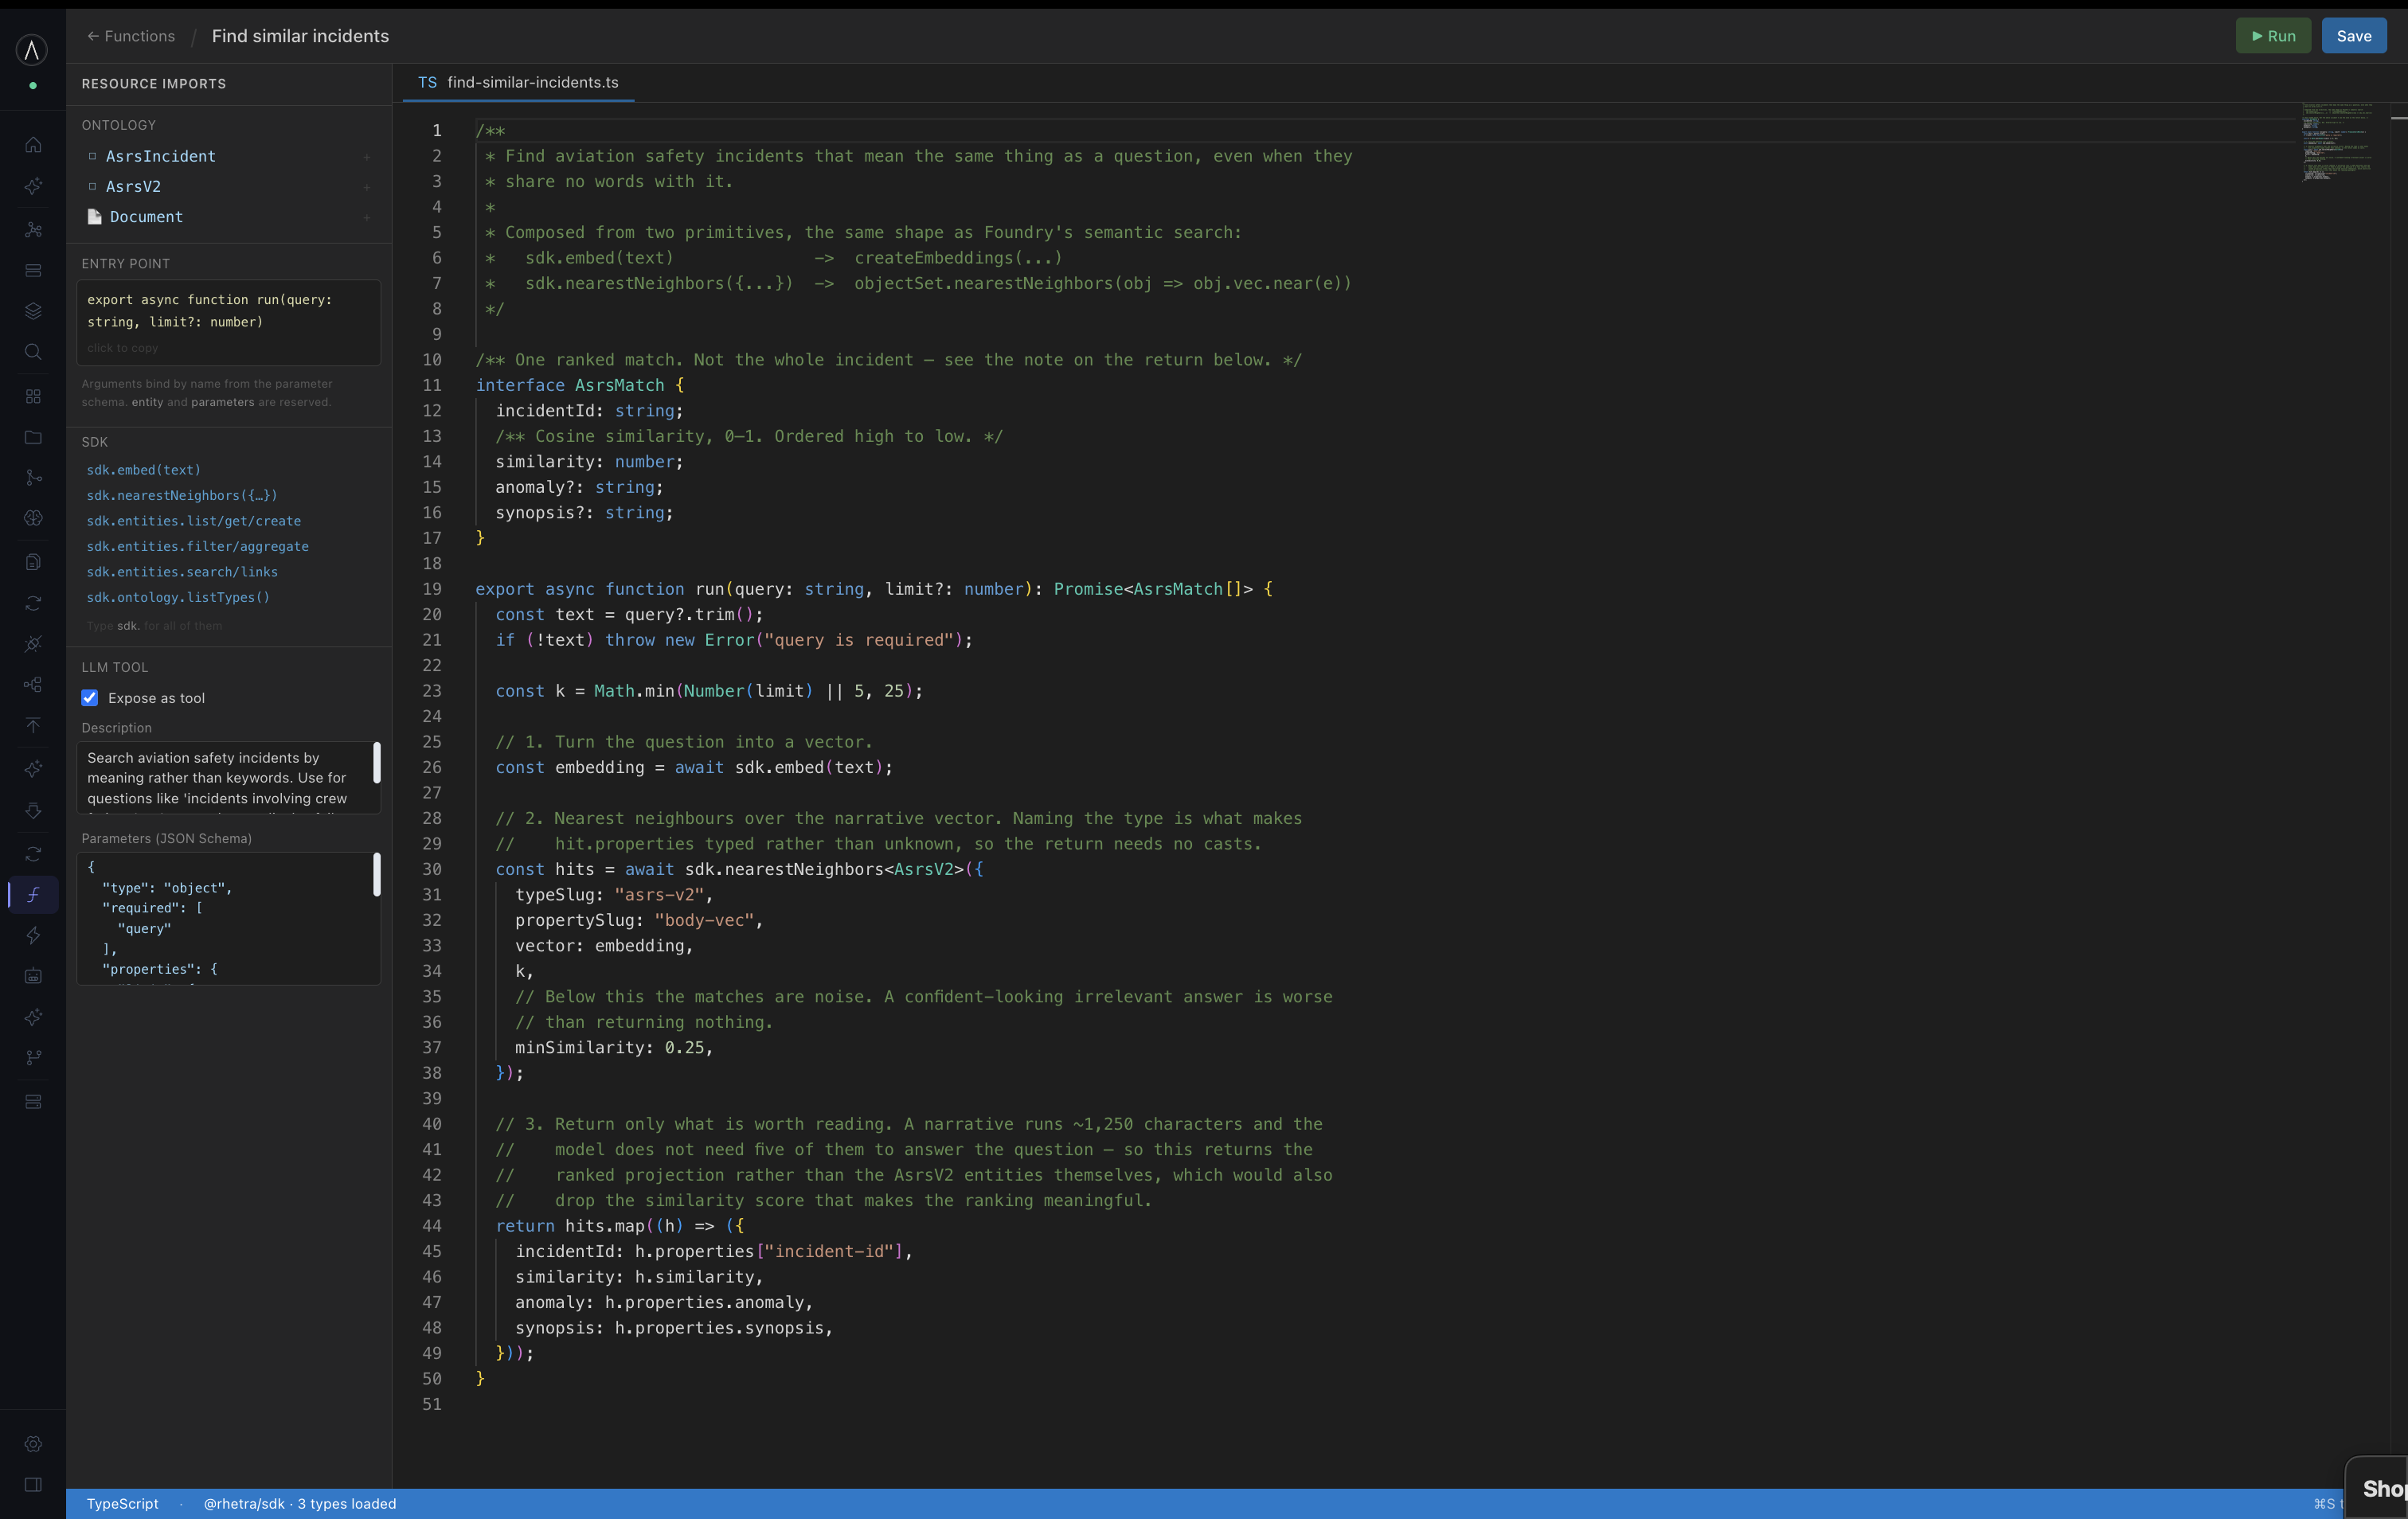The width and height of the screenshot is (2408, 1519).
Task: Insert sdk.entities.list/get/create snippet
Action: coord(193,521)
